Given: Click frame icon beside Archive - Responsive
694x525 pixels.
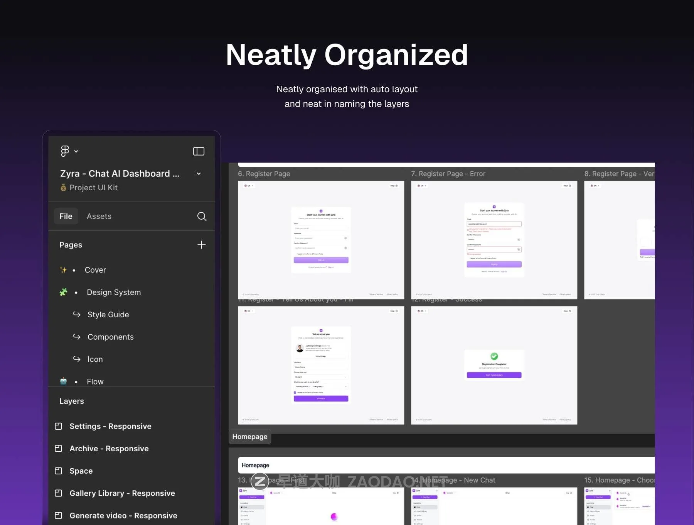Looking at the screenshot, I should pos(59,449).
